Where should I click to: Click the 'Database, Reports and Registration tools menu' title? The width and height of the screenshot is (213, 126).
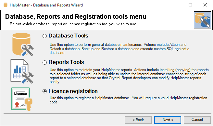(76, 16)
